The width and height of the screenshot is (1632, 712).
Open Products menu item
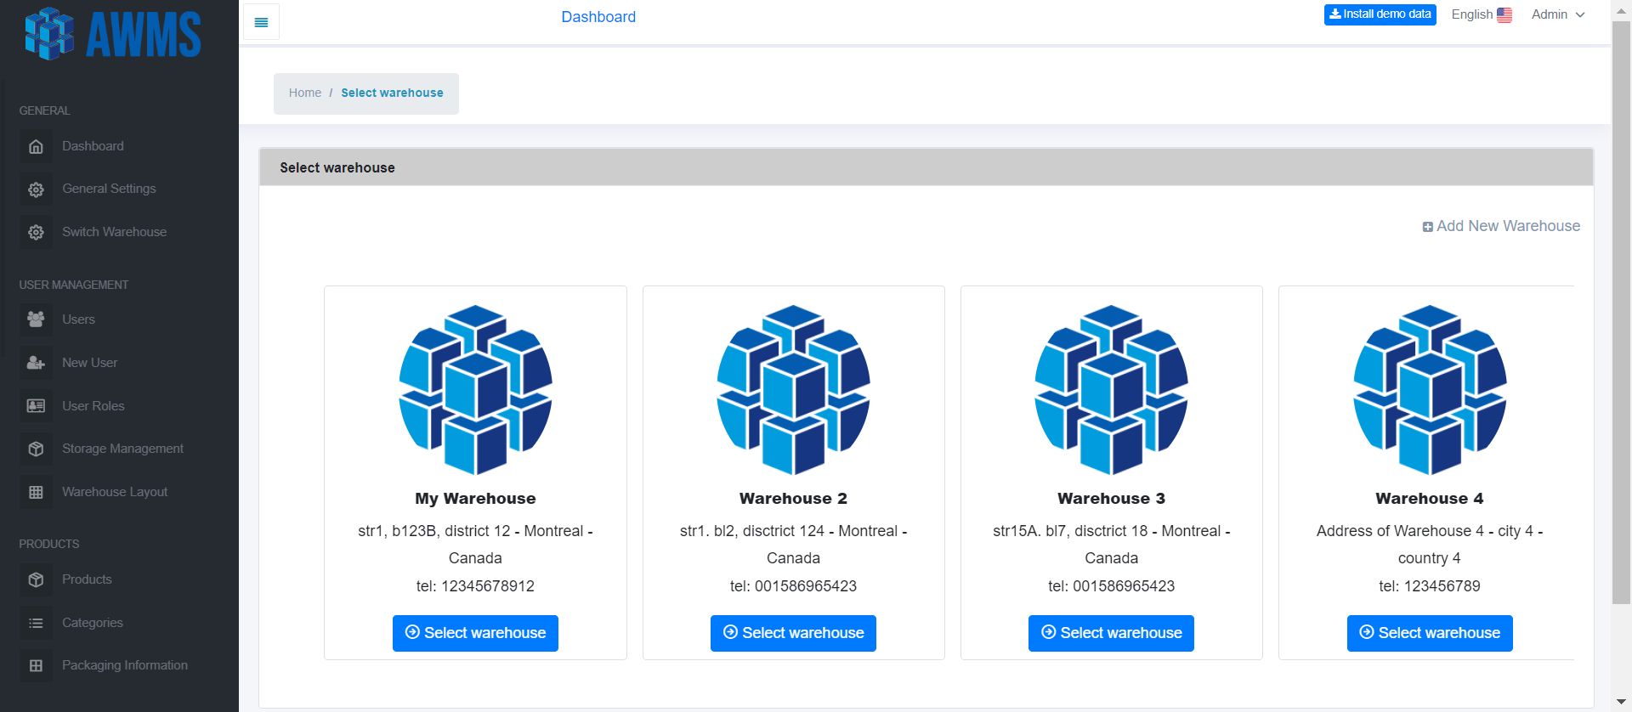click(87, 579)
